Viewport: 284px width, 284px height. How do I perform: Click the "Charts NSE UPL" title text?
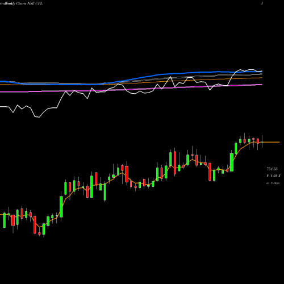30,3
